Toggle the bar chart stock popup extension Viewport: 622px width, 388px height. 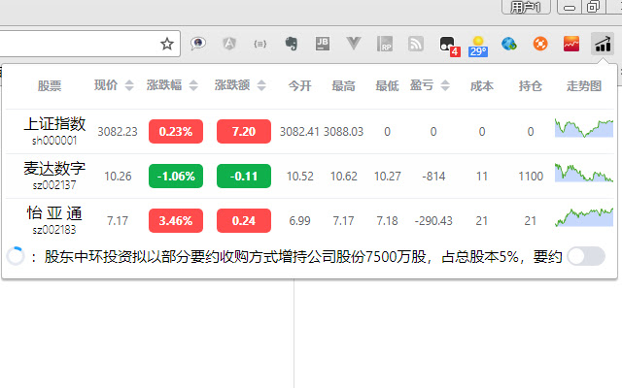(x=603, y=44)
